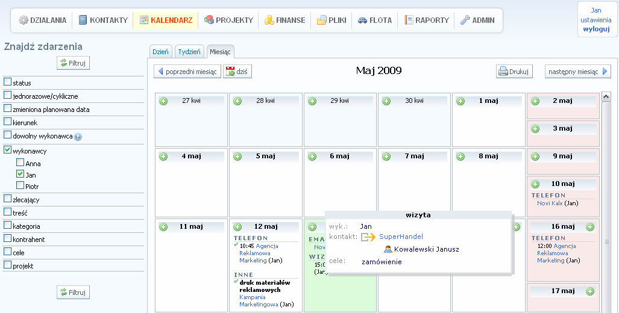Add event on 17 maj with plus icon

pyautogui.click(x=590, y=291)
